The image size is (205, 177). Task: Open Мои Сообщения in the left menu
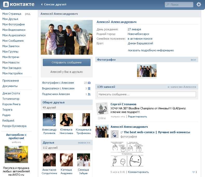(x=13, y=41)
